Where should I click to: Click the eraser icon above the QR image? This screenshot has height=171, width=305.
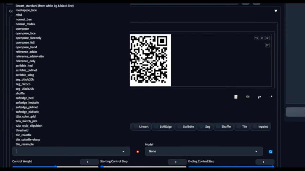(x=262, y=38)
